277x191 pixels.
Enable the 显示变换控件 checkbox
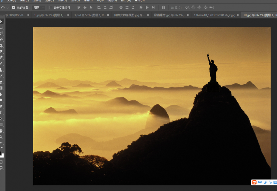(x=51, y=7)
